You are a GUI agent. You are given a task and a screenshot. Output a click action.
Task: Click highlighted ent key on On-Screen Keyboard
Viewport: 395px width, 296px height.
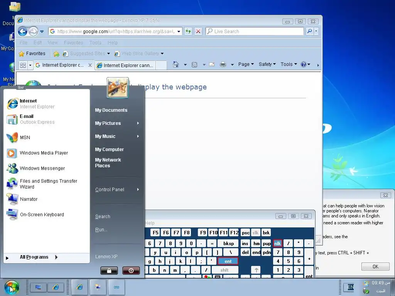click(x=228, y=261)
